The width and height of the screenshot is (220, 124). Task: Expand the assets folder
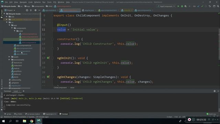coord(9,57)
